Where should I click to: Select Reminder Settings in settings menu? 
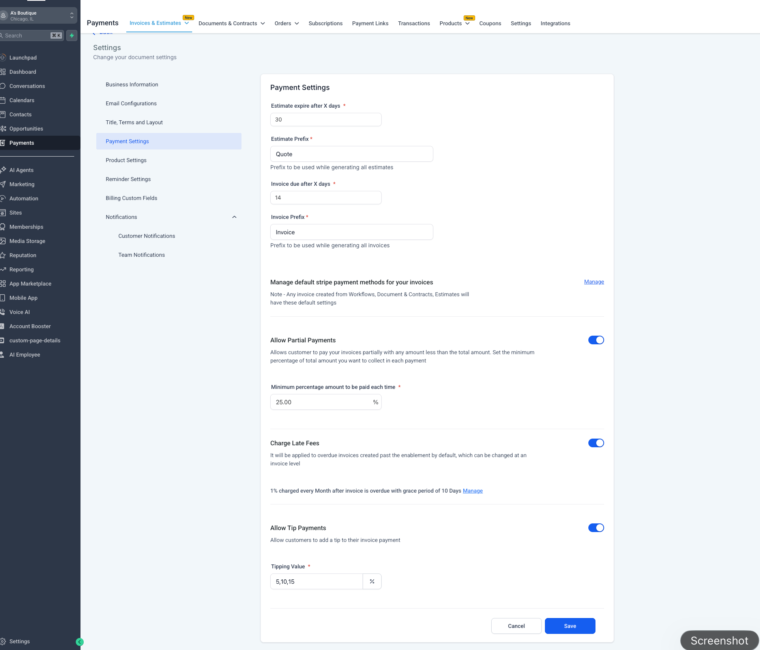(128, 179)
